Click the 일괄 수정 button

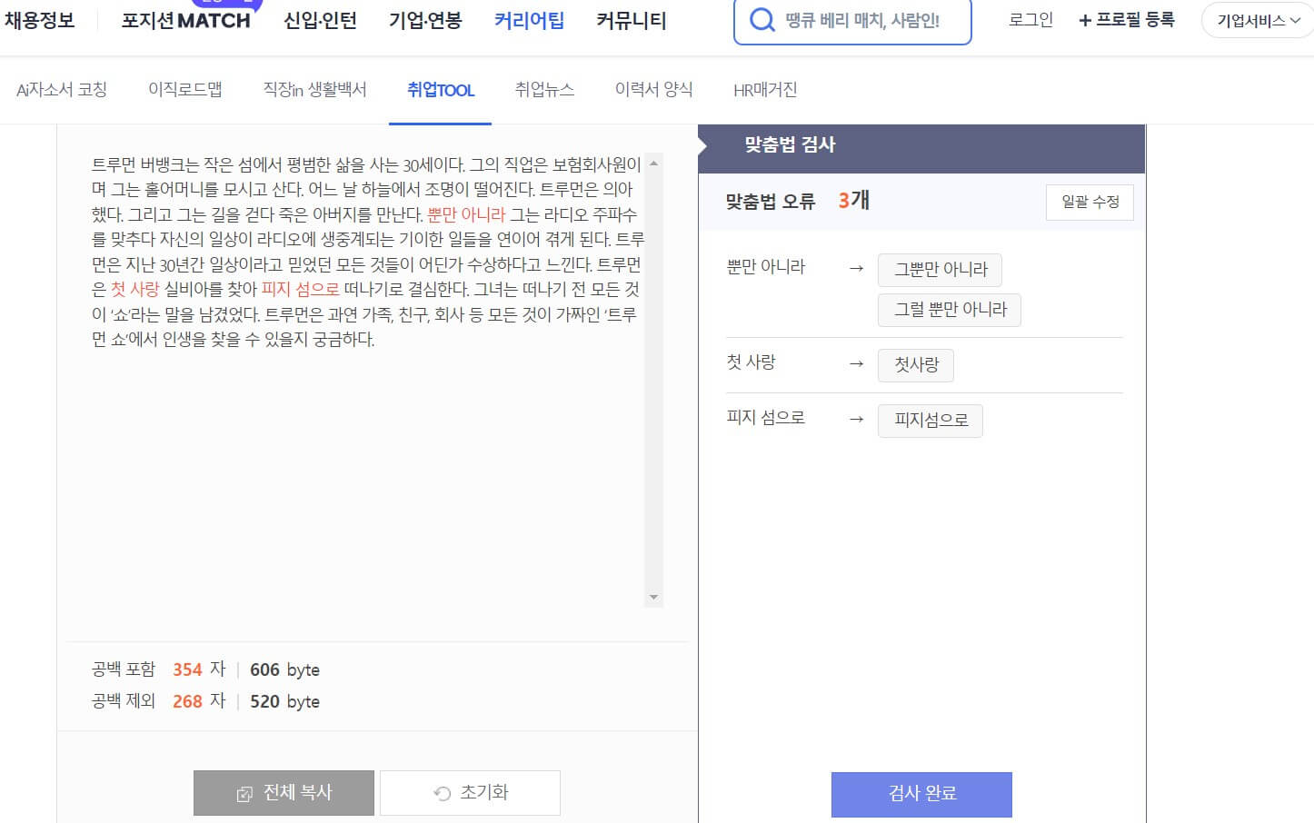(1089, 202)
